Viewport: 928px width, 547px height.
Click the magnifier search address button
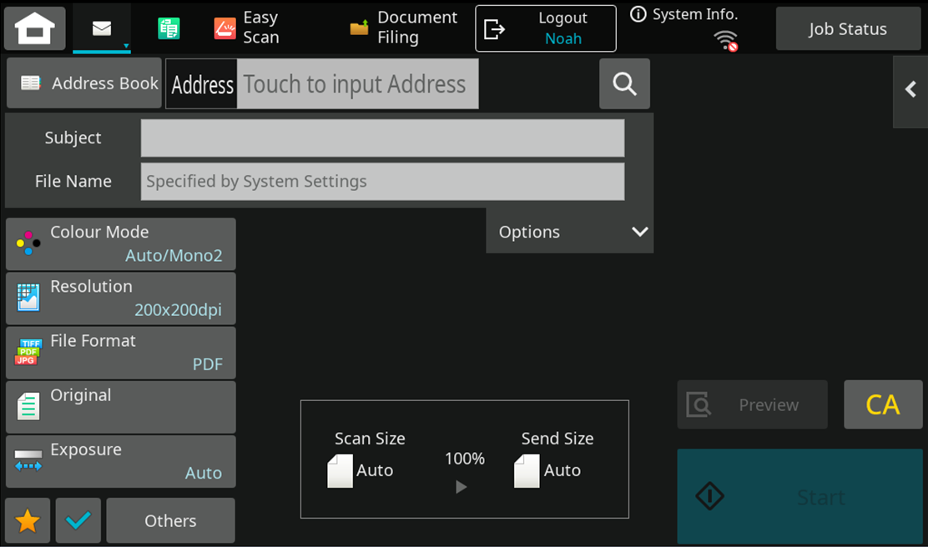coord(624,83)
